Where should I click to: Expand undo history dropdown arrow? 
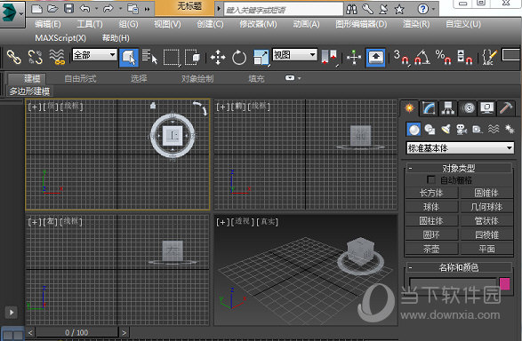[x=97, y=9]
